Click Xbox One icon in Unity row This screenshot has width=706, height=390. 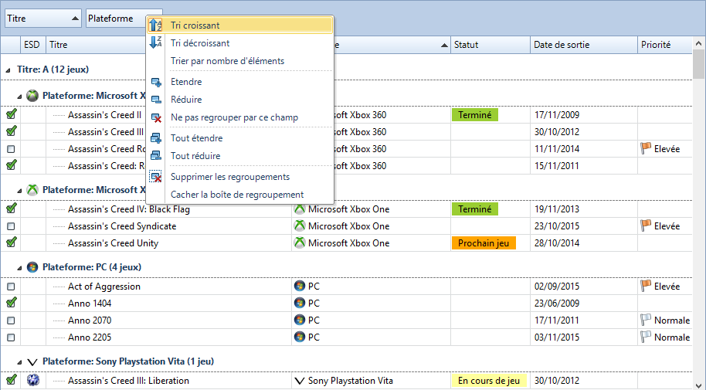tap(300, 243)
